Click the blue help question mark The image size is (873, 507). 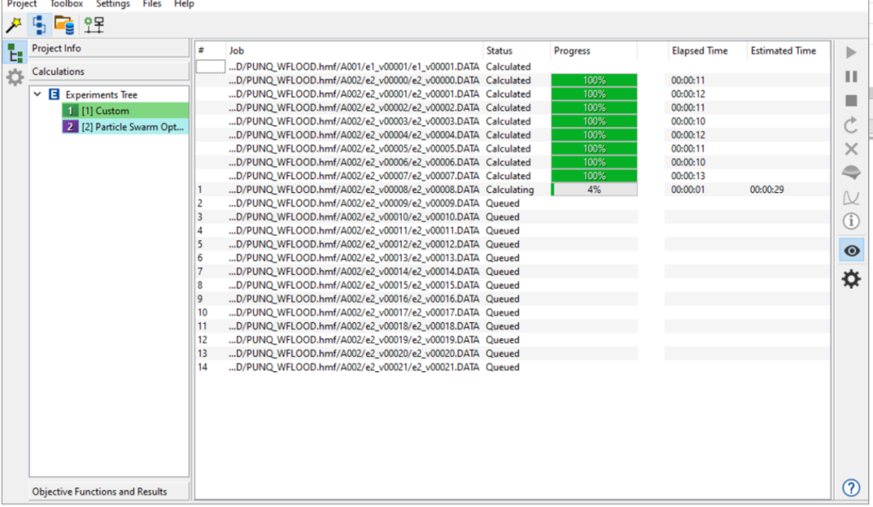tap(850, 488)
